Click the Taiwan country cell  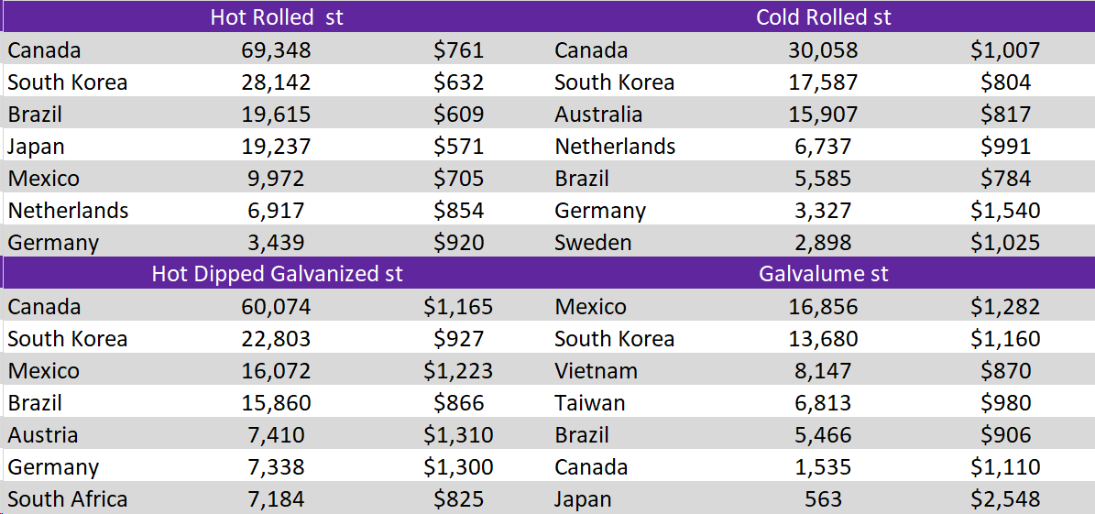(590, 403)
